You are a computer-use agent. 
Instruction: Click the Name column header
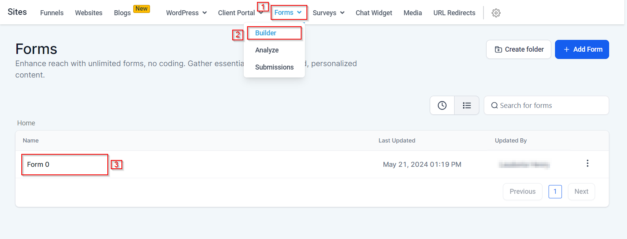point(30,141)
